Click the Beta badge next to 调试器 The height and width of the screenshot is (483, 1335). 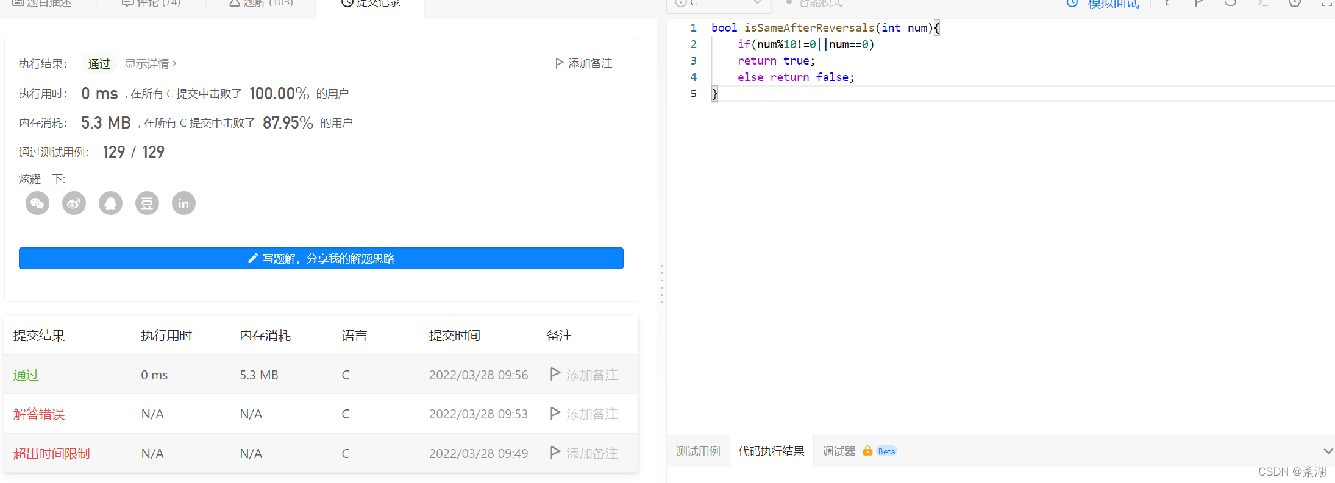[x=886, y=451]
